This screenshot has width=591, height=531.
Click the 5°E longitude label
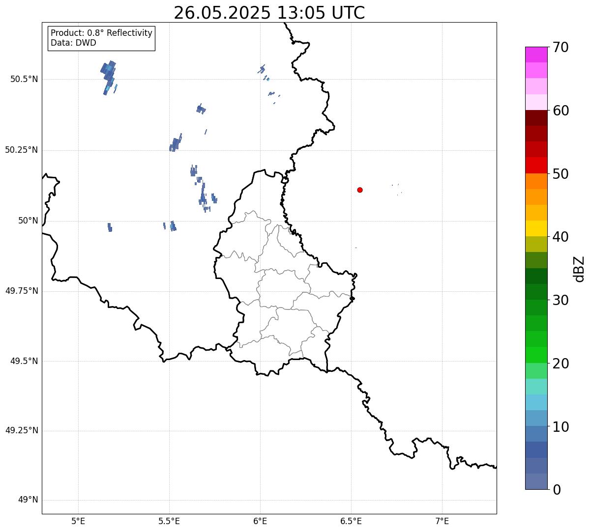point(78,521)
